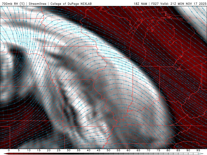Viewport: 207px width, 155px height.
Task: Select the "30" label on color scale
Action: pos(69,150)
